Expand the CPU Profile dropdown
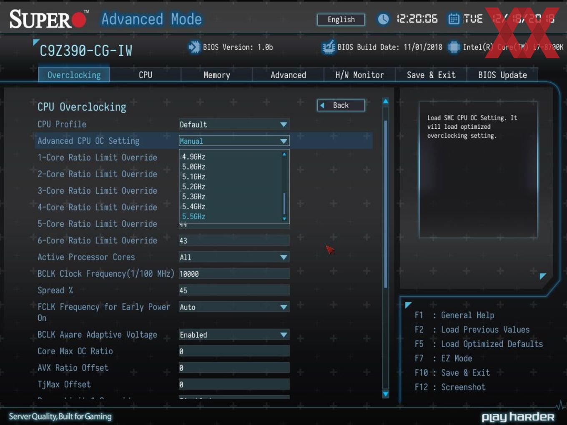The height and width of the screenshot is (425, 567). [234, 125]
